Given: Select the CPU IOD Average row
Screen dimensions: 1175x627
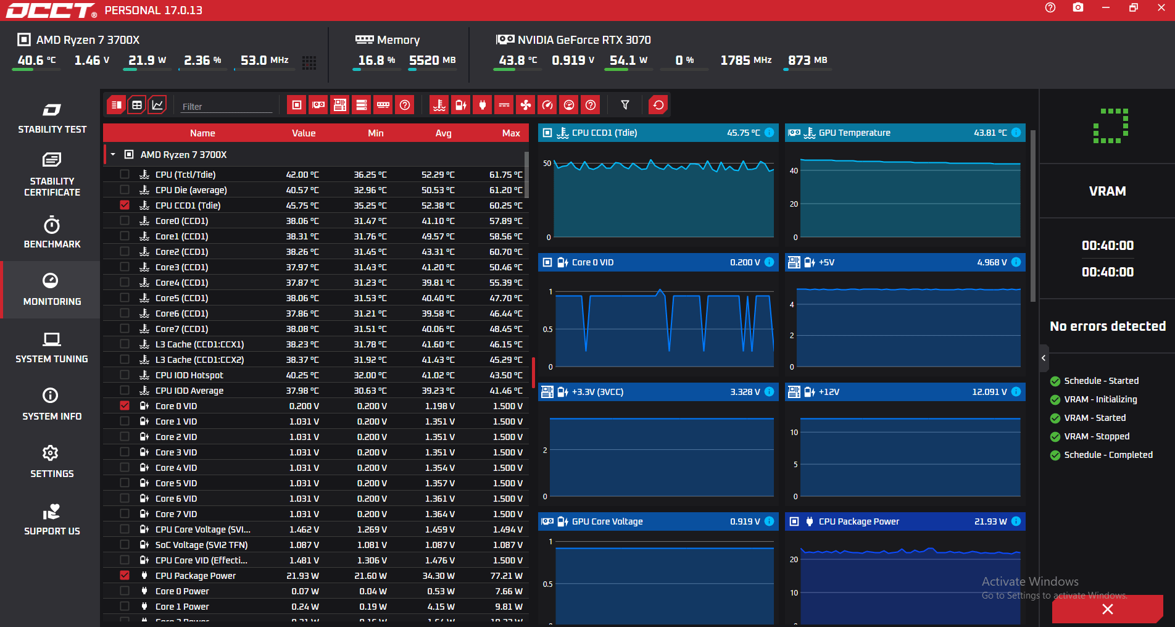Looking at the screenshot, I should (x=316, y=390).
